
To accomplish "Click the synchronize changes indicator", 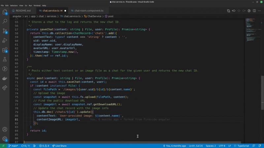I will click(26, 146).
